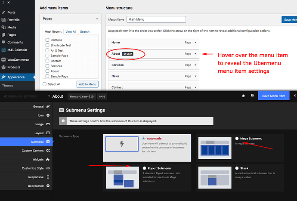The width and height of the screenshot is (297, 201).
Task: Click the Automatic lightning thumbnail
Action: click(x=122, y=144)
